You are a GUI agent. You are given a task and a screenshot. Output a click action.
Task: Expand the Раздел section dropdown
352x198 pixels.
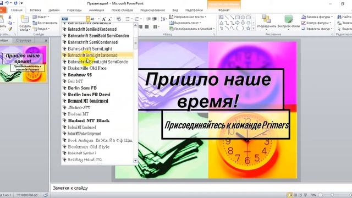click(x=49, y=29)
